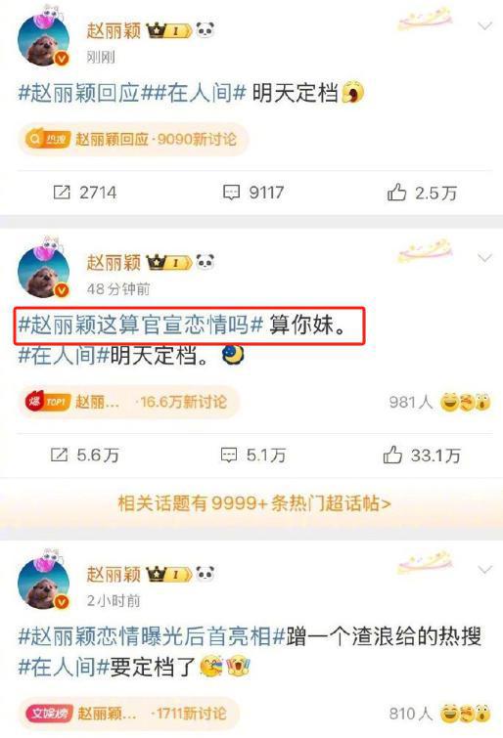The height and width of the screenshot is (738, 503).
Task: Tap the panda badge beside first username
Action: pyautogui.click(x=206, y=30)
